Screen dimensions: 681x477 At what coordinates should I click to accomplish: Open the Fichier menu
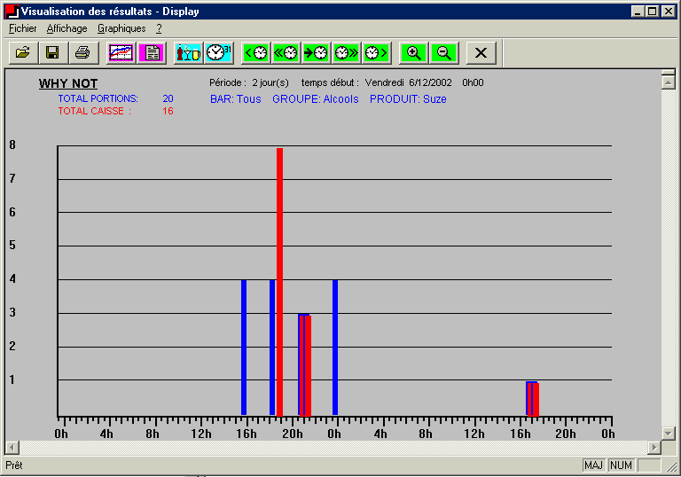point(23,28)
